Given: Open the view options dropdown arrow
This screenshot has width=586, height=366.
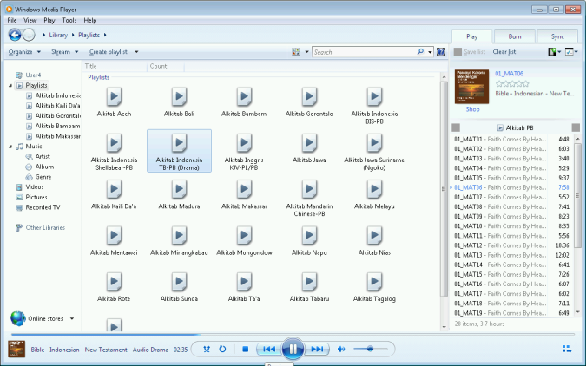Looking at the screenshot, I should click(306, 52).
